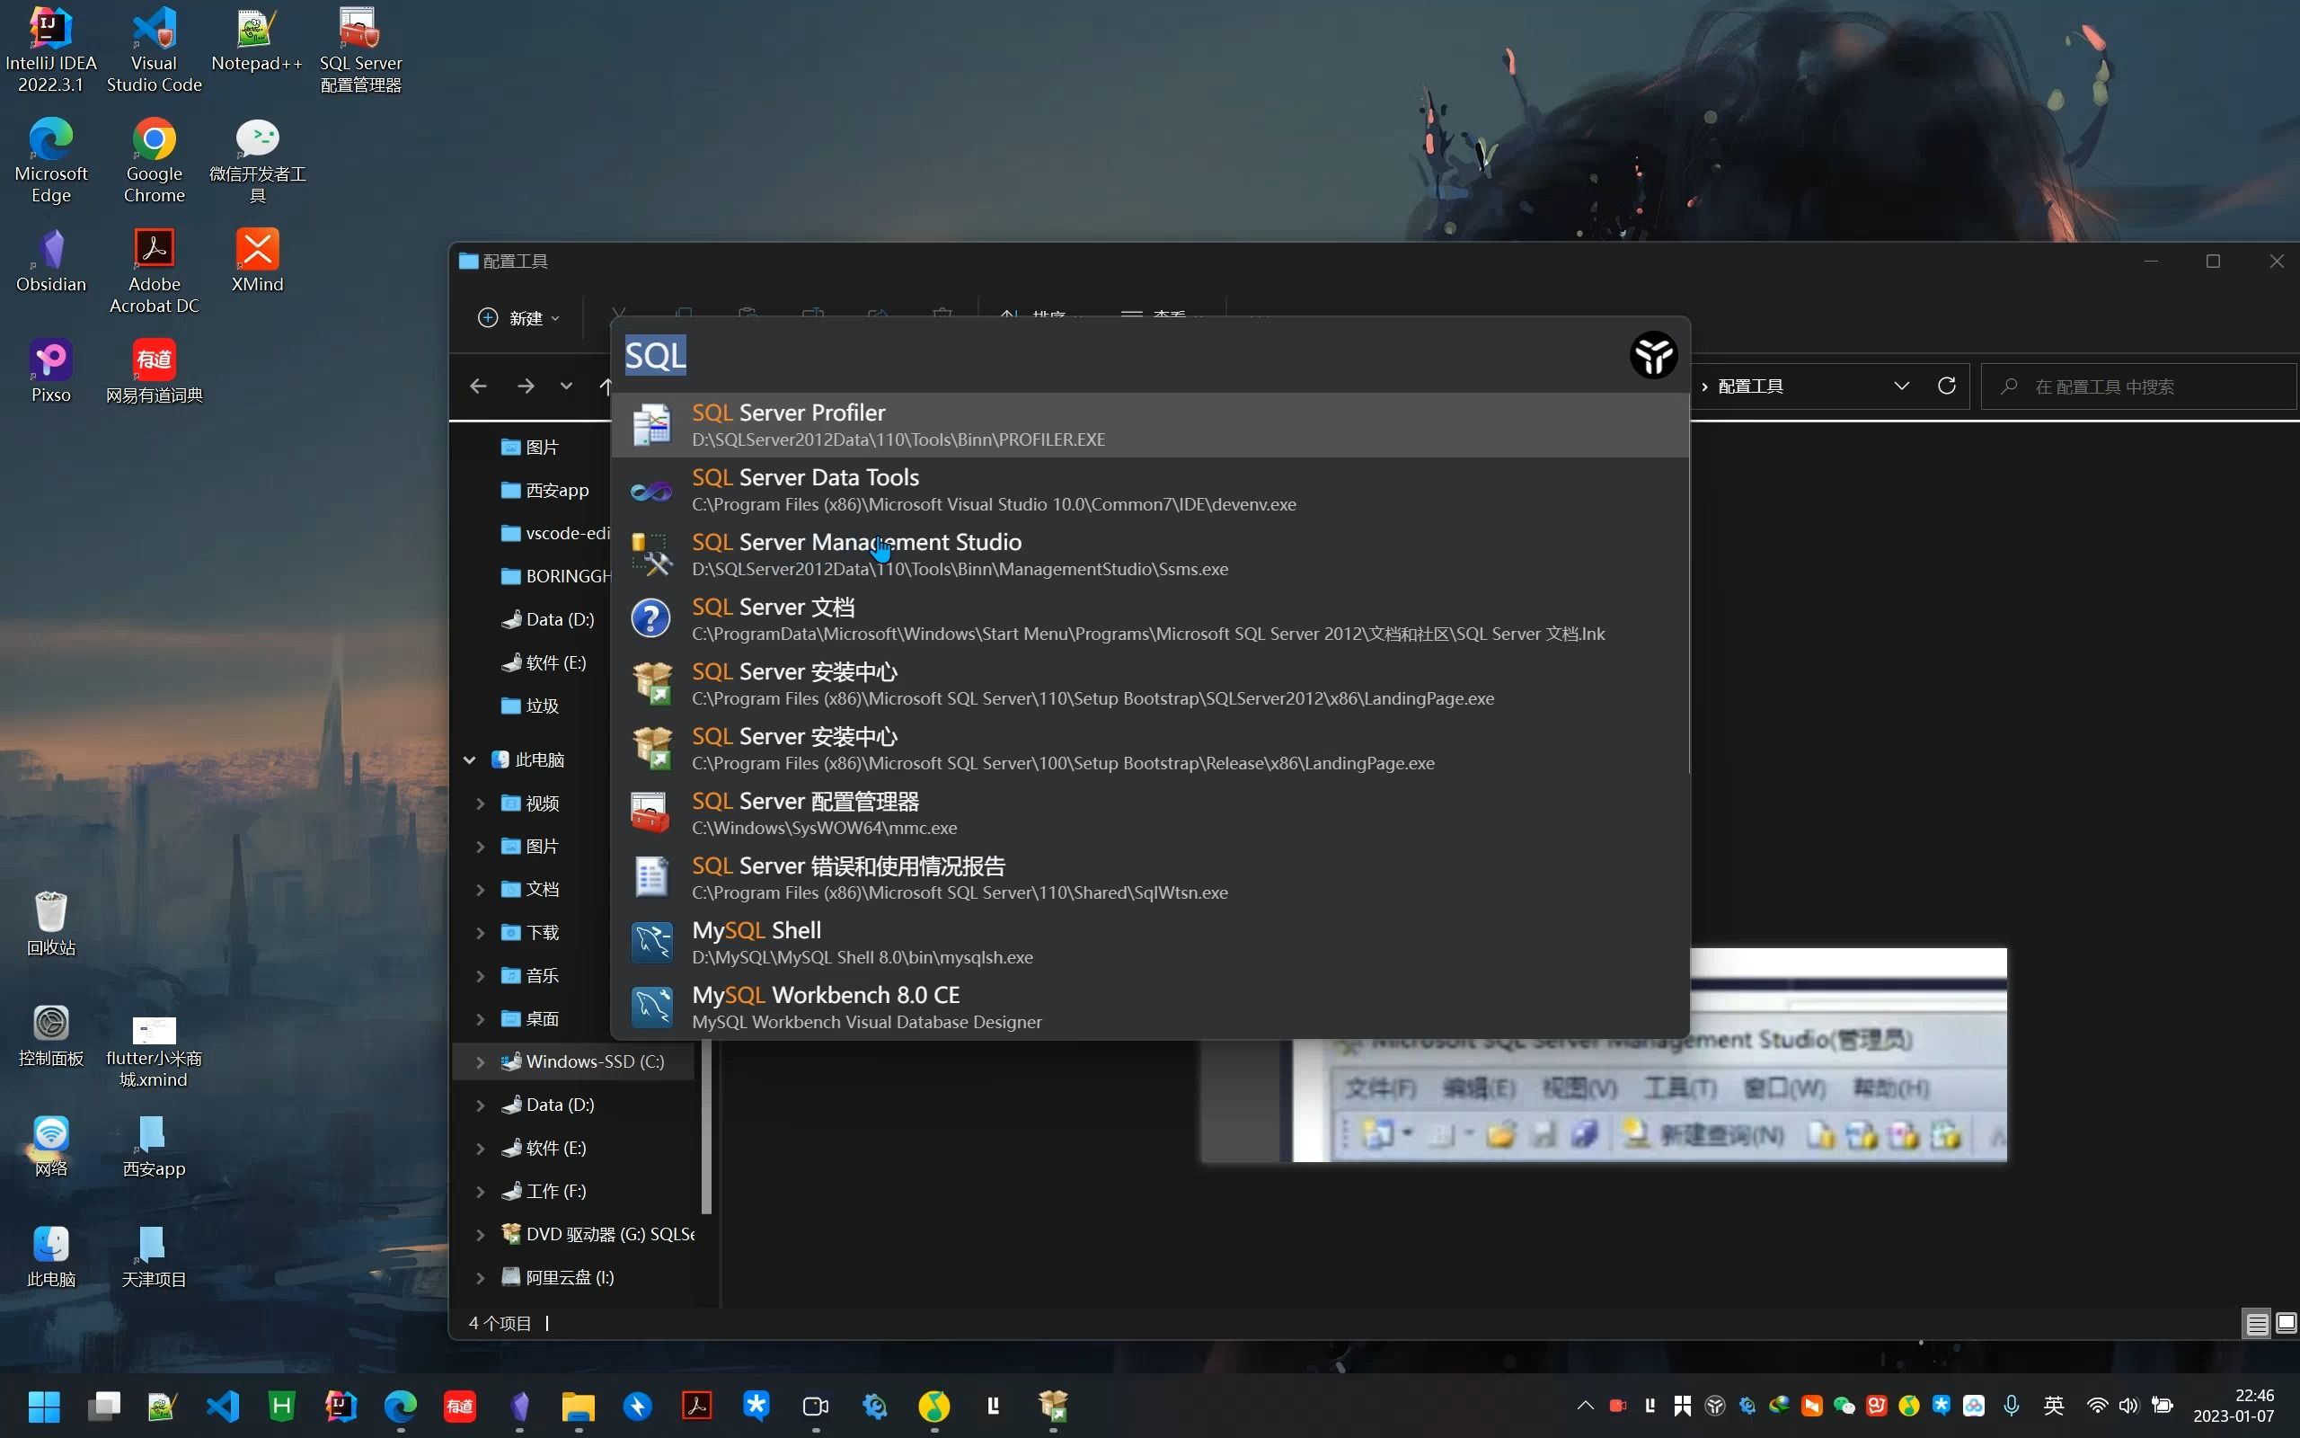Go back in Explorer navigation

coord(478,386)
